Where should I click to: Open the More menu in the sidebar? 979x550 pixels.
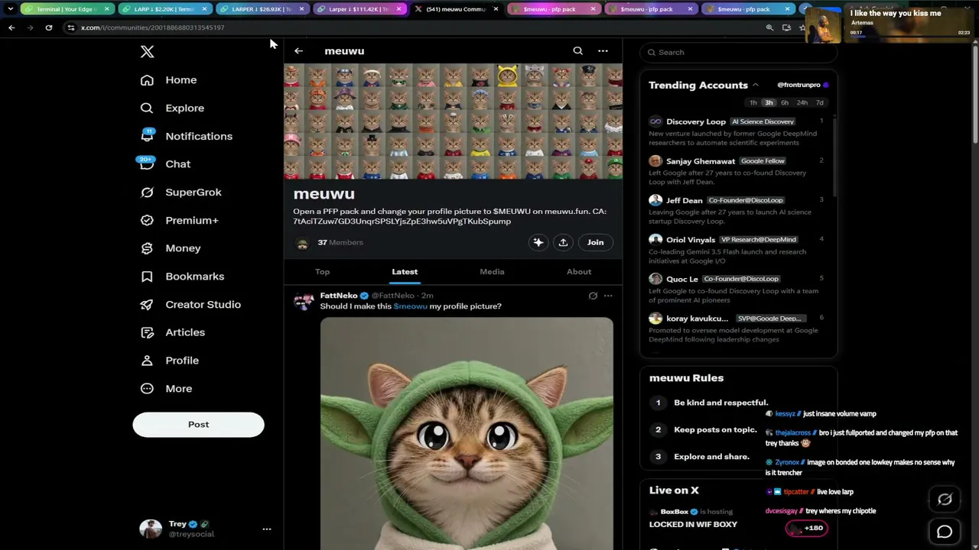tap(166, 389)
